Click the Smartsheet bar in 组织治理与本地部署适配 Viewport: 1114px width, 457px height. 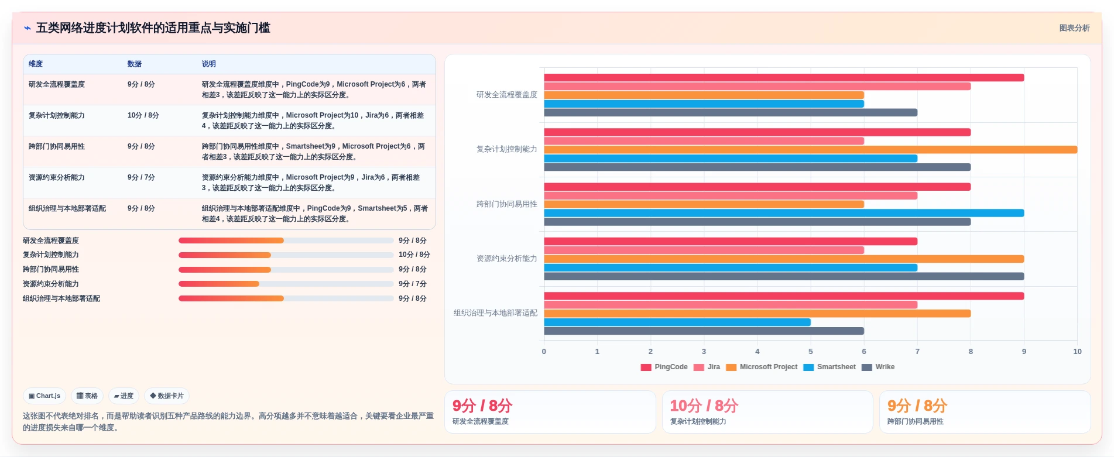[677, 322]
